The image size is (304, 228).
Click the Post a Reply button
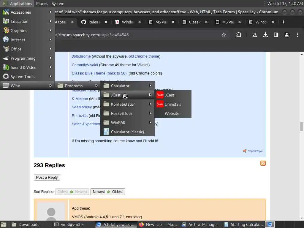(47, 178)
